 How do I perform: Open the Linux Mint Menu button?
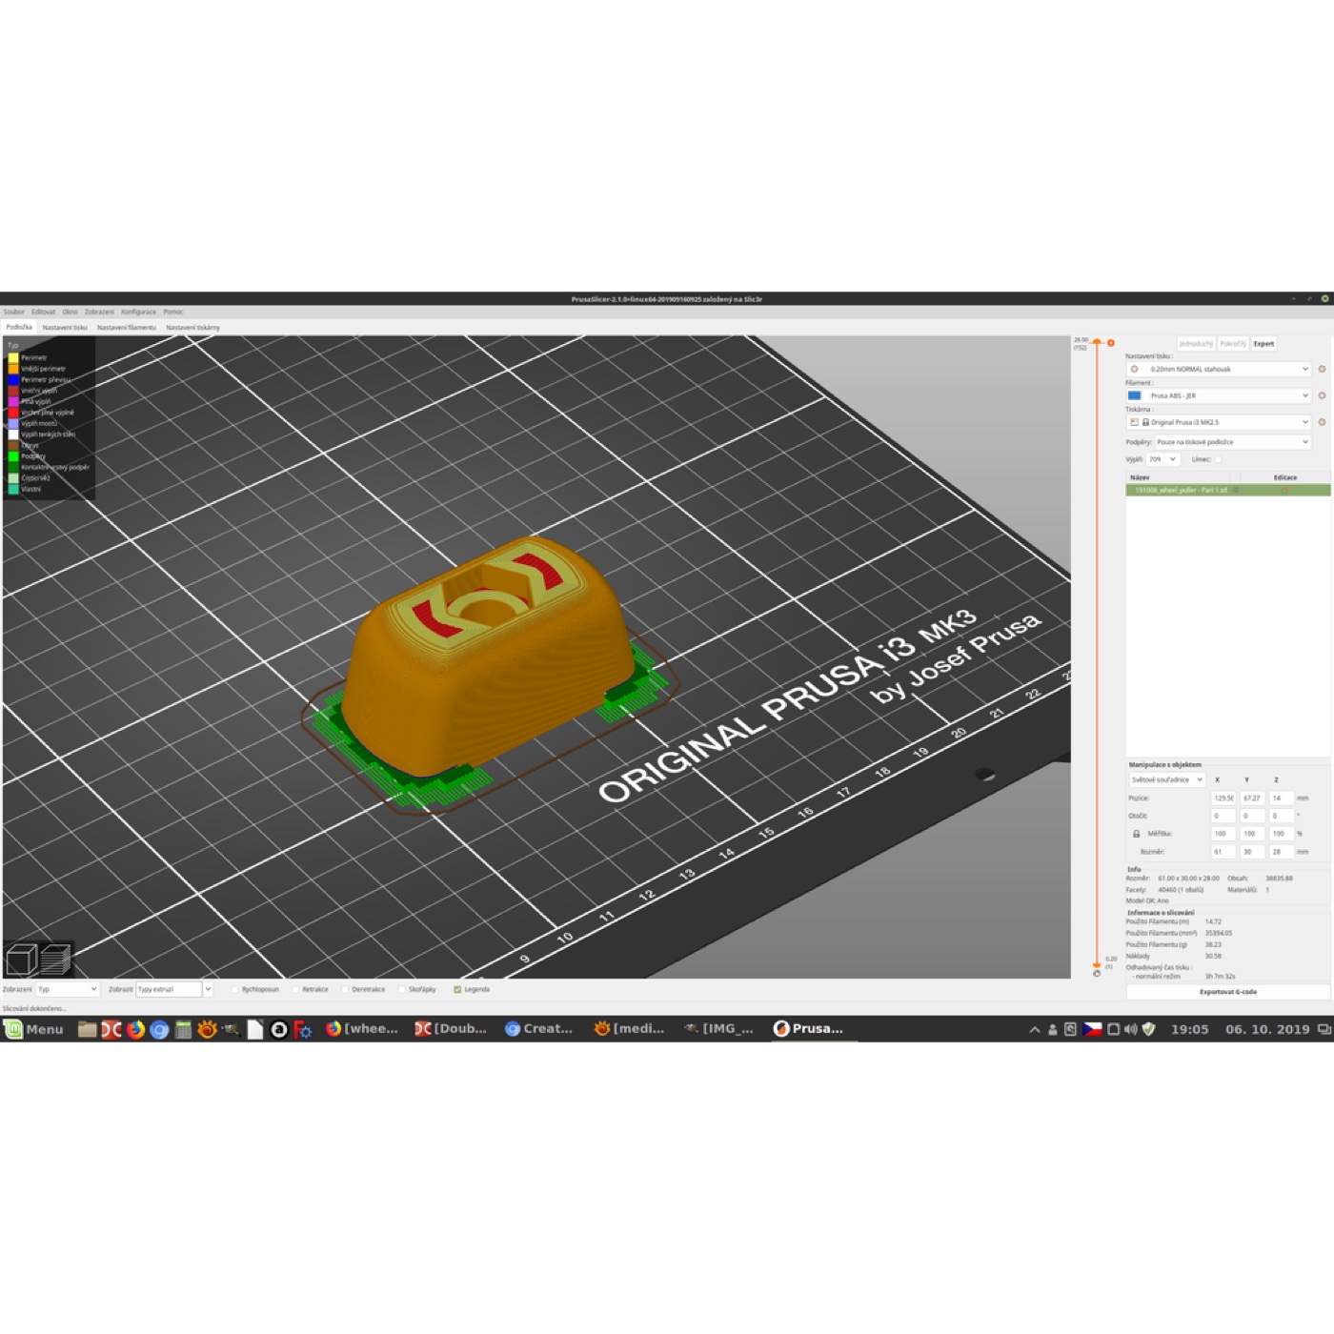pos(33,1029)
